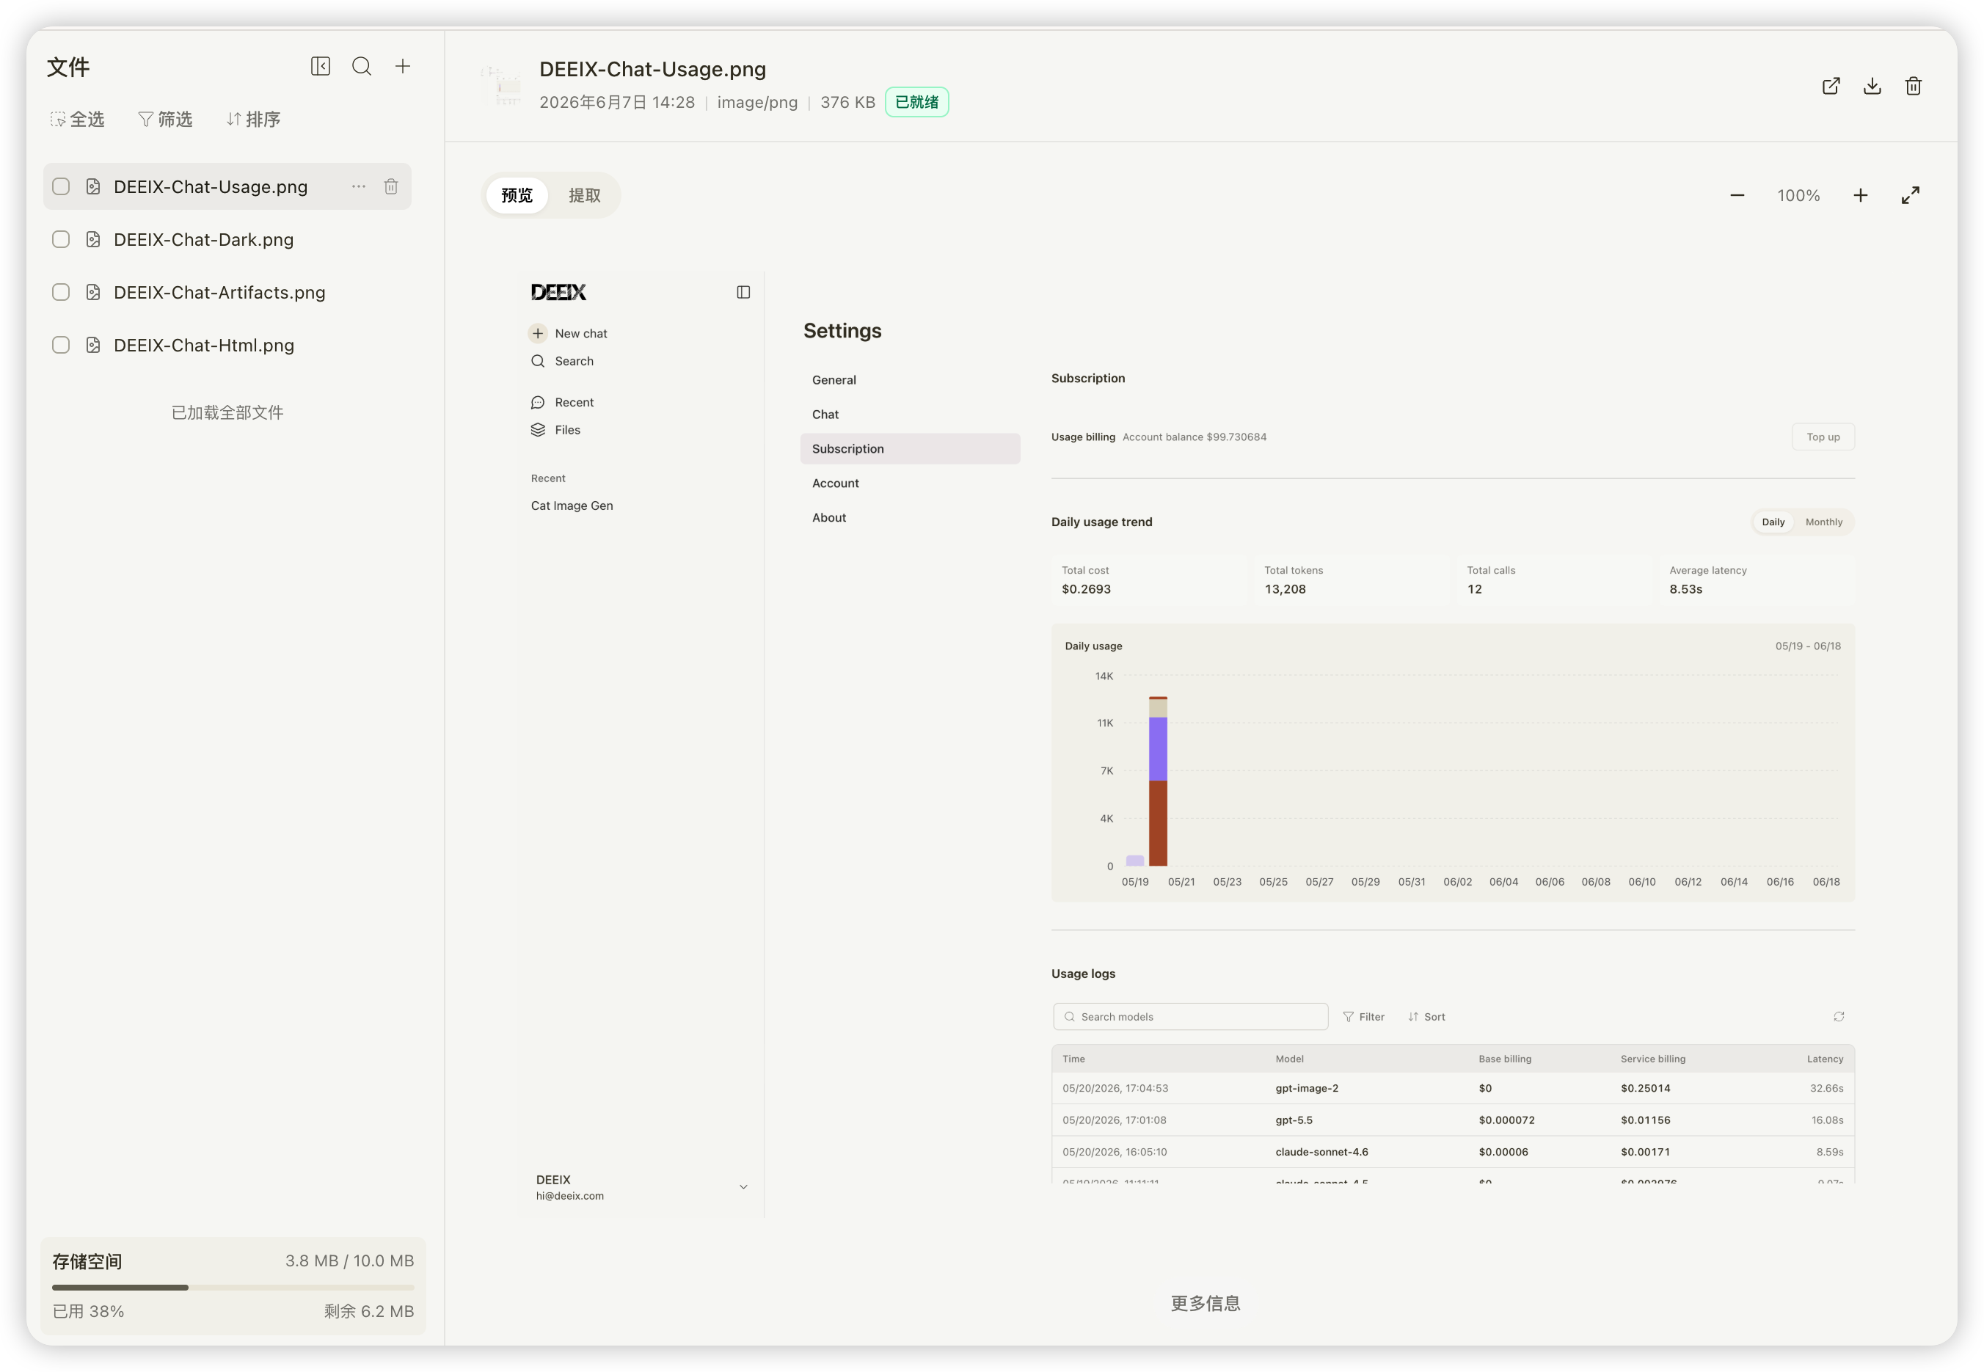Add new file with plus icon
The width and height of the screenshot is (1984, 1372).
pos(402,66)
